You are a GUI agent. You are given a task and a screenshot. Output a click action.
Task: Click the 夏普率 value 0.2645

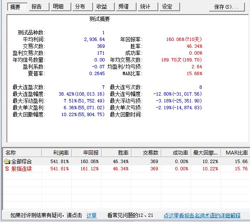tap(97, 73)
